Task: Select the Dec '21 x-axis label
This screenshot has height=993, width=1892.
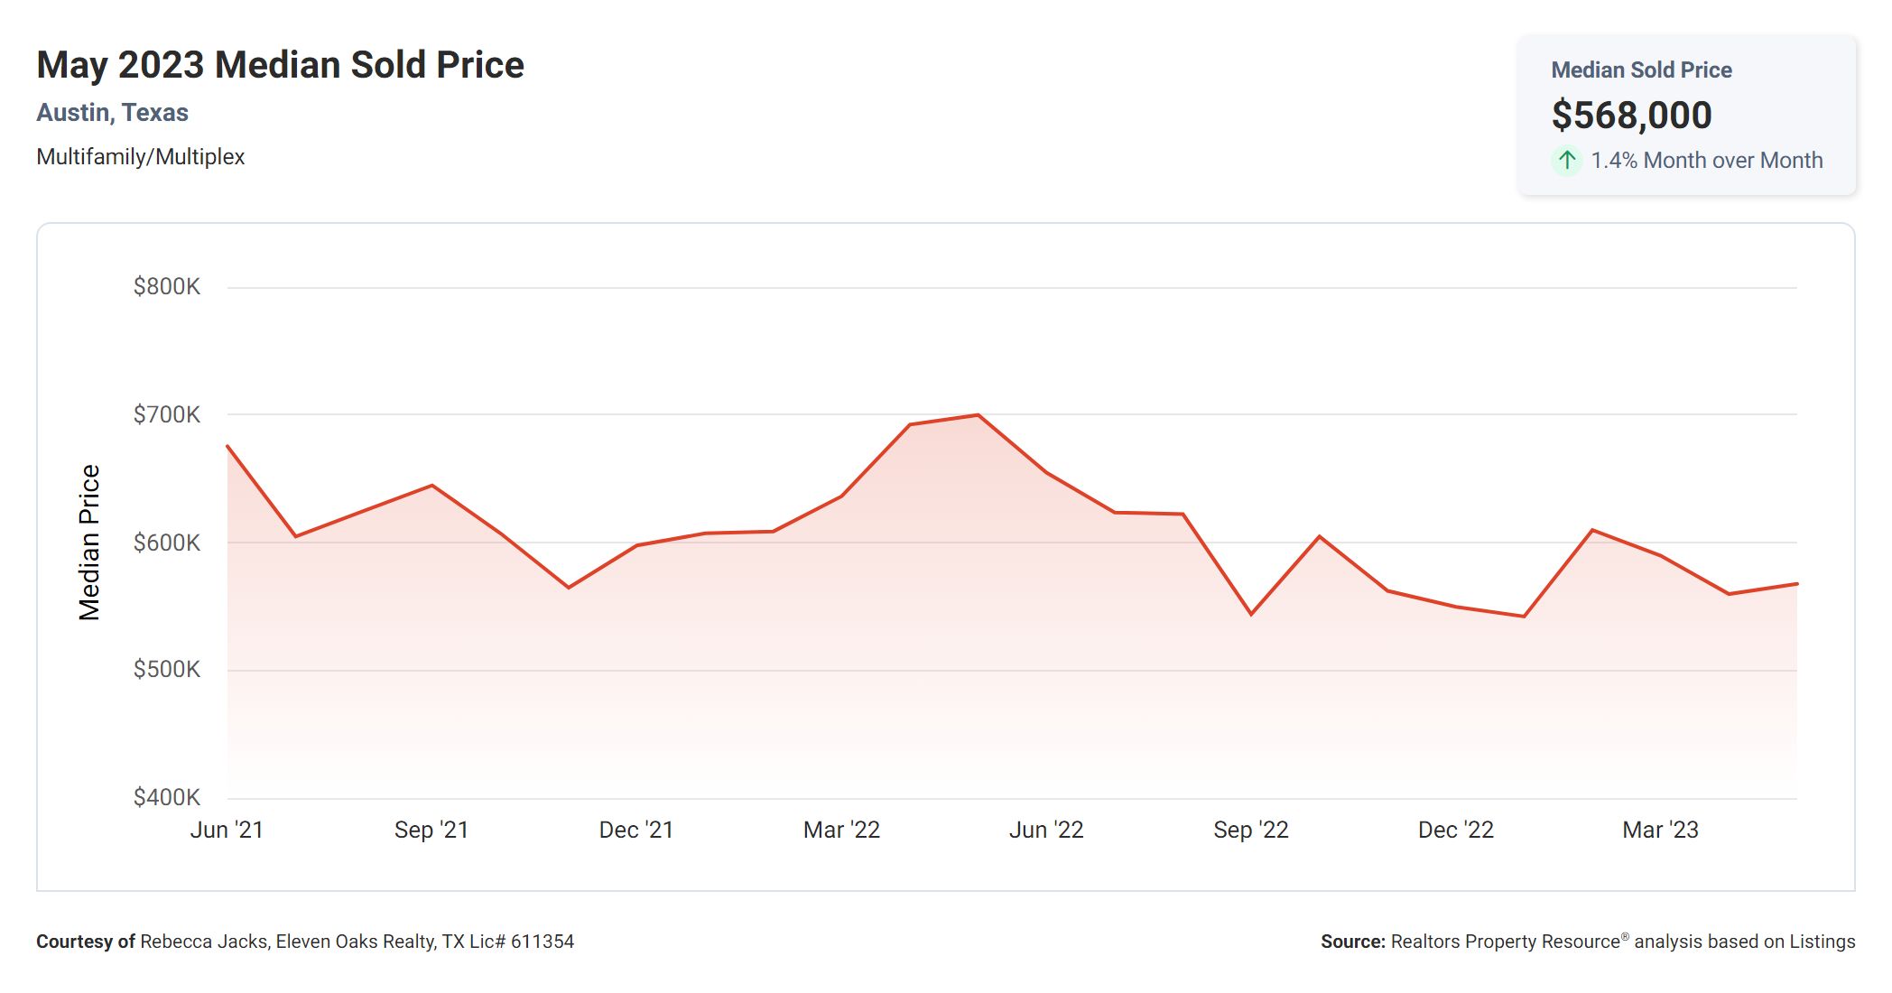Action: pyautogui.click(x=636, y=831)
